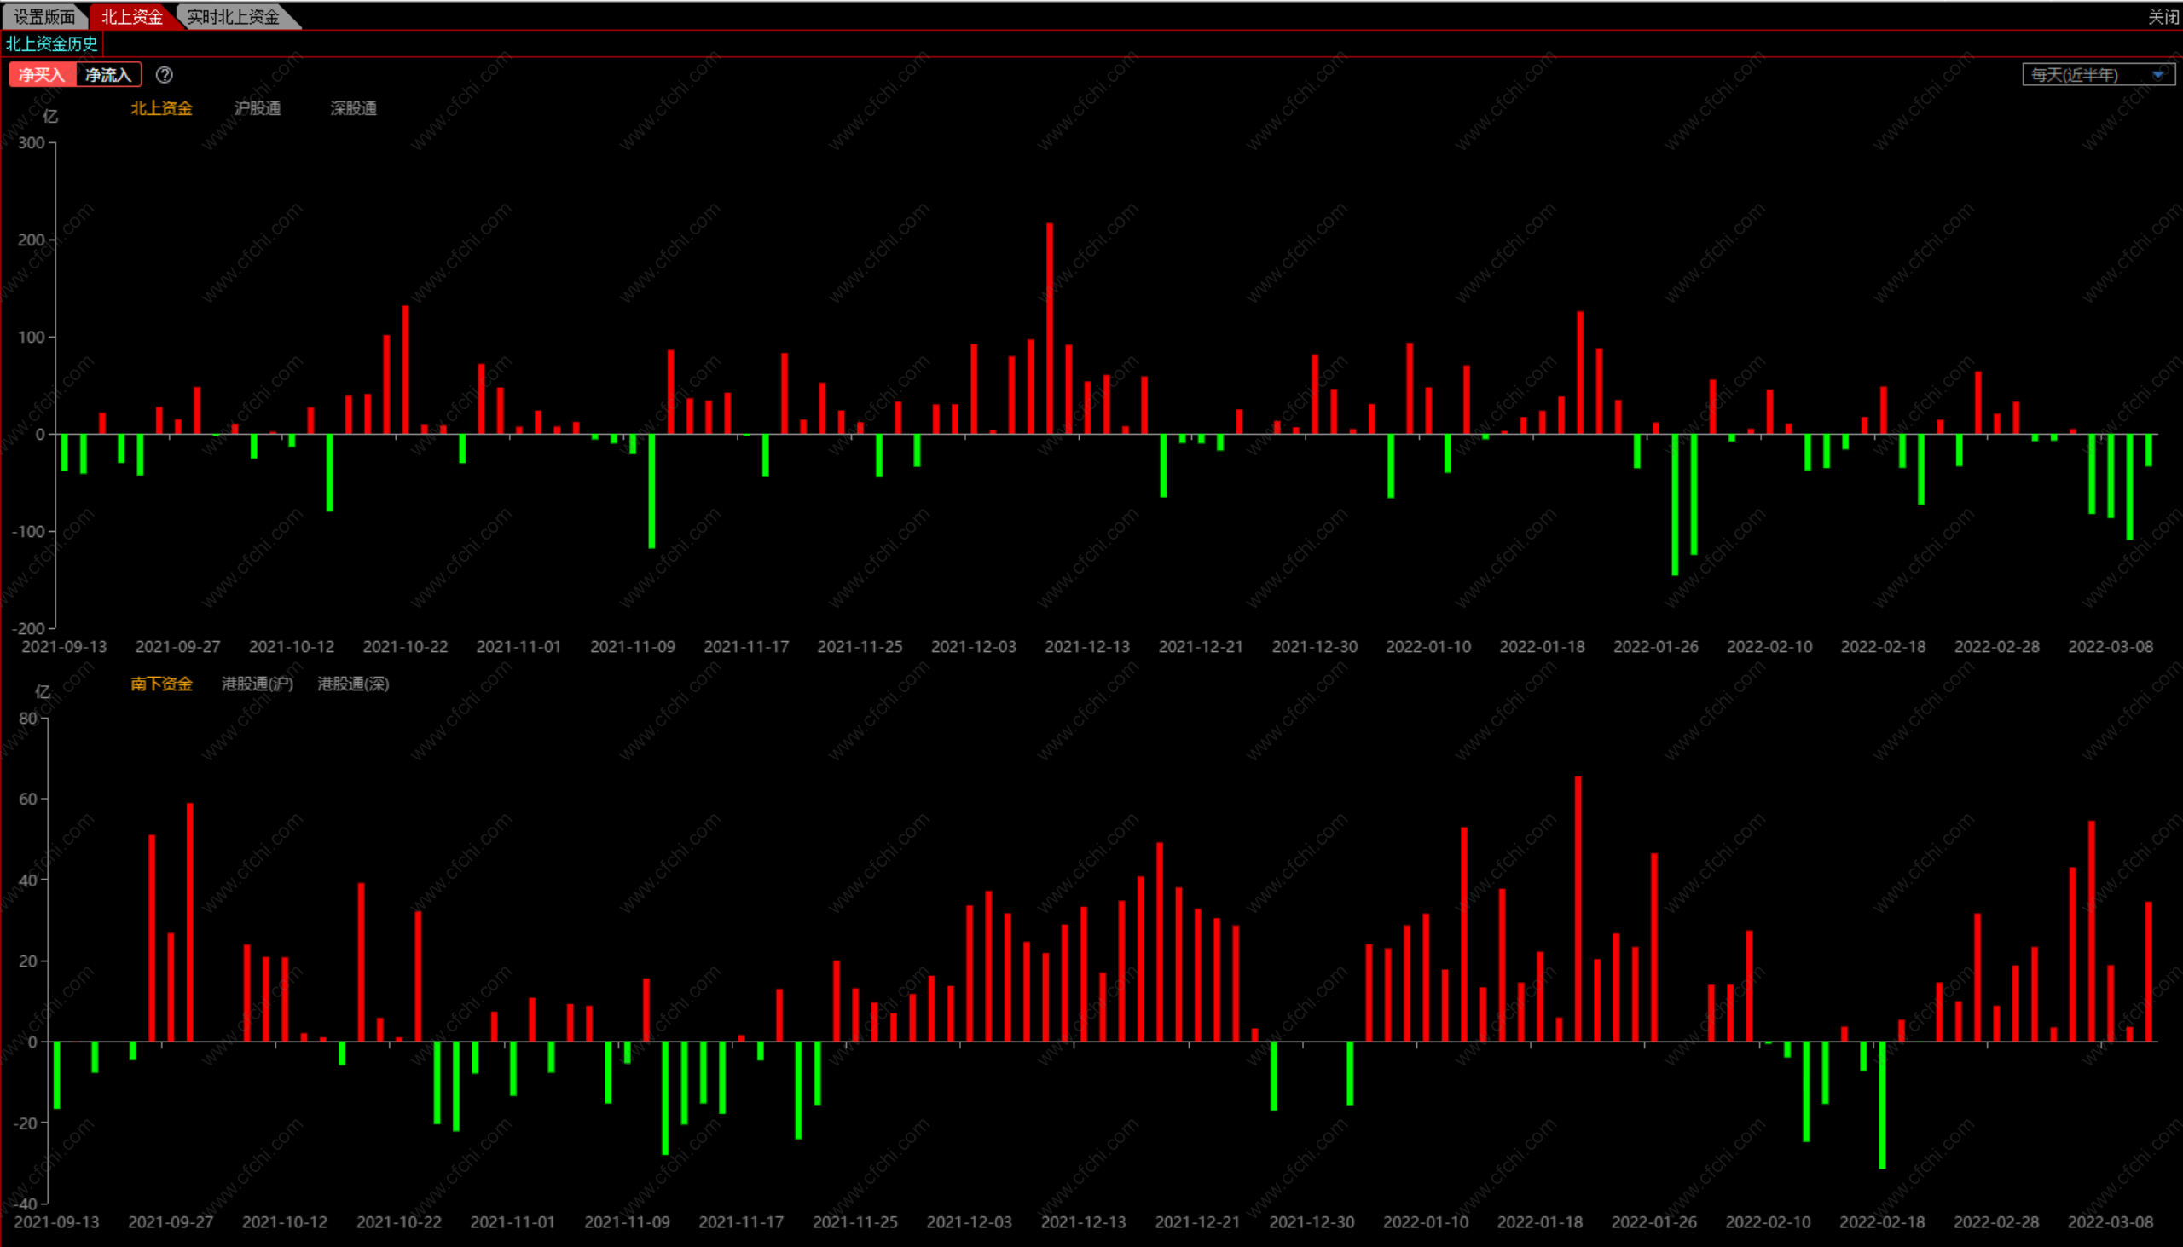Image resolution: width=2183 pixels, height=1247 pixels.
Task: Select 南下资金 series label
Action: (x=161, y=684)
